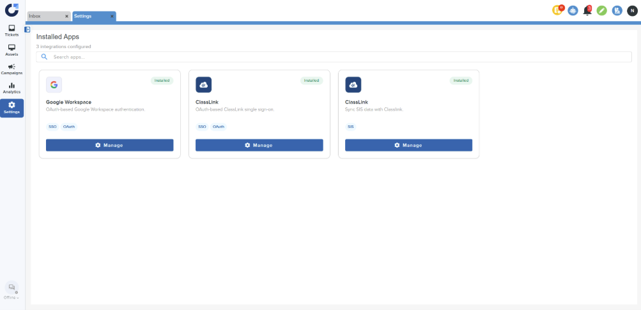Close the Inbox tab
This screenshot has width=641, height=310.
[66, 16]
